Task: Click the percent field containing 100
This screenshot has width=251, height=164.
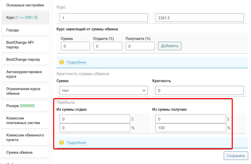Action: coord(190,128)
